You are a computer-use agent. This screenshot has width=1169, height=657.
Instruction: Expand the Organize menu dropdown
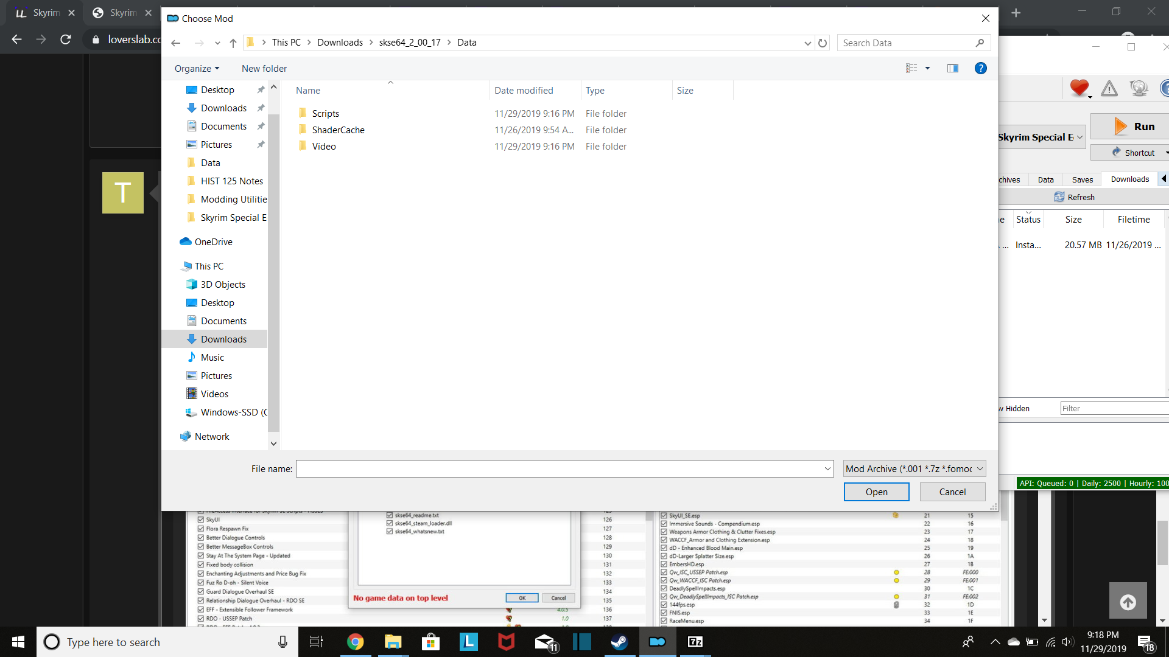point(196,69)
